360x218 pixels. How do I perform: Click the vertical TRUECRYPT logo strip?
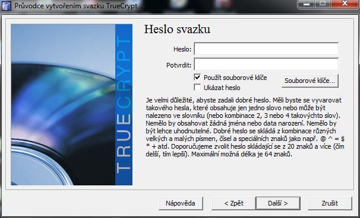coord(124,105)
